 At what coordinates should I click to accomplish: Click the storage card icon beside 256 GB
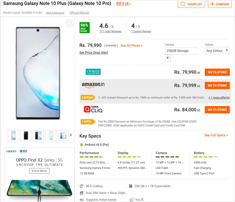(131, 186)
